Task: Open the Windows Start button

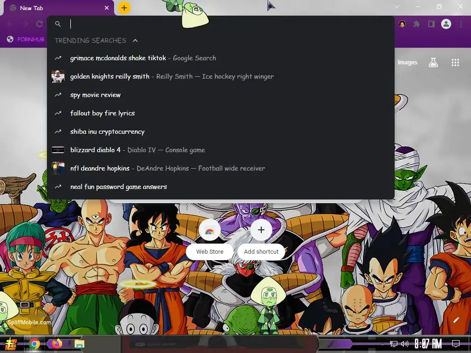Action: click(x=11, y=344)
